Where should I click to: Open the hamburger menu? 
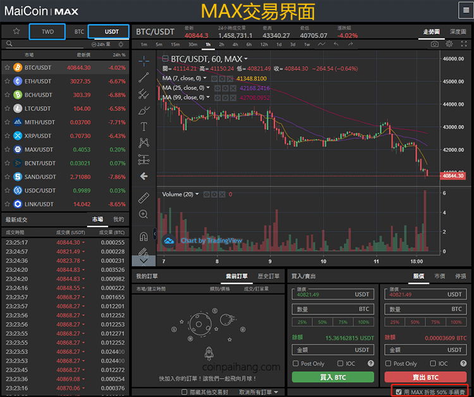(x=466, y=10)
